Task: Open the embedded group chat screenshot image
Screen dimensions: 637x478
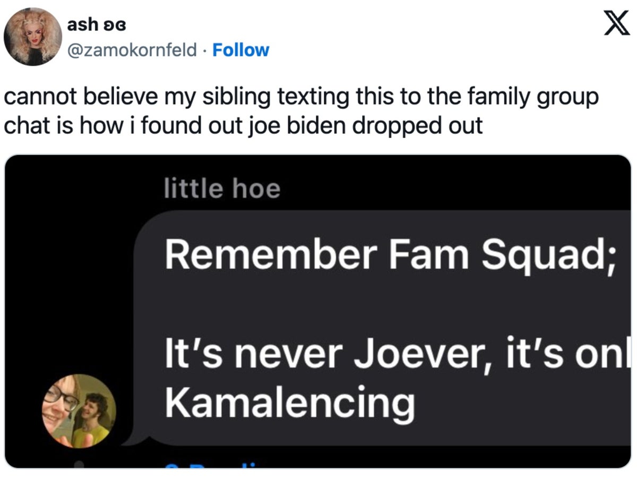Action: pos(318,311)
